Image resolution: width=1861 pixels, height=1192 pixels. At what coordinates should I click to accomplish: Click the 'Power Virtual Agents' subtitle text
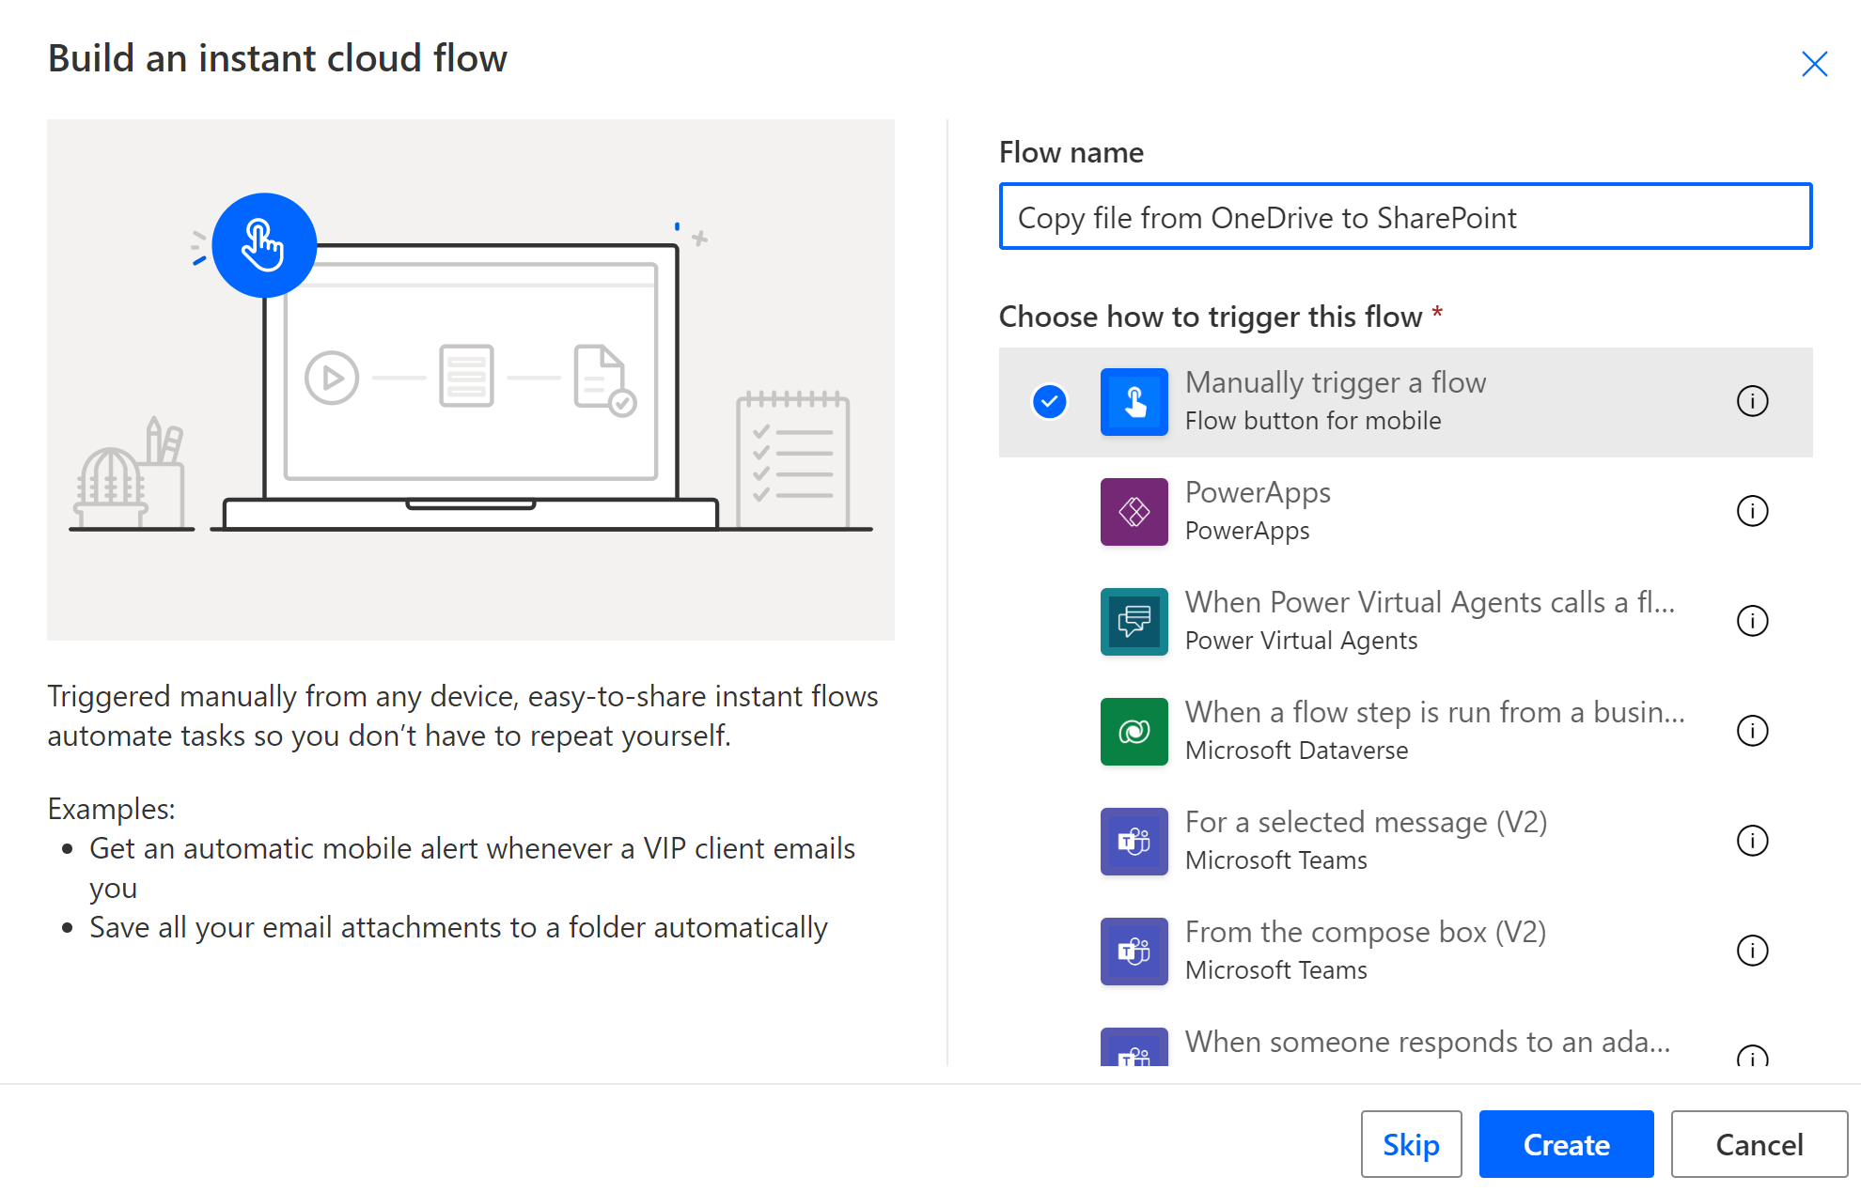pyautogui.click(x=1301, y=641)
